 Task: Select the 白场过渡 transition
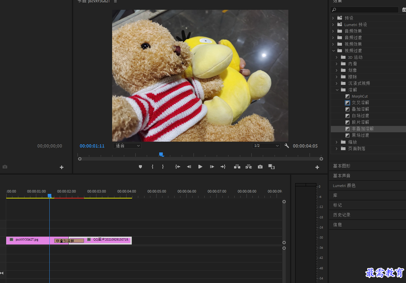click(360, 116)
